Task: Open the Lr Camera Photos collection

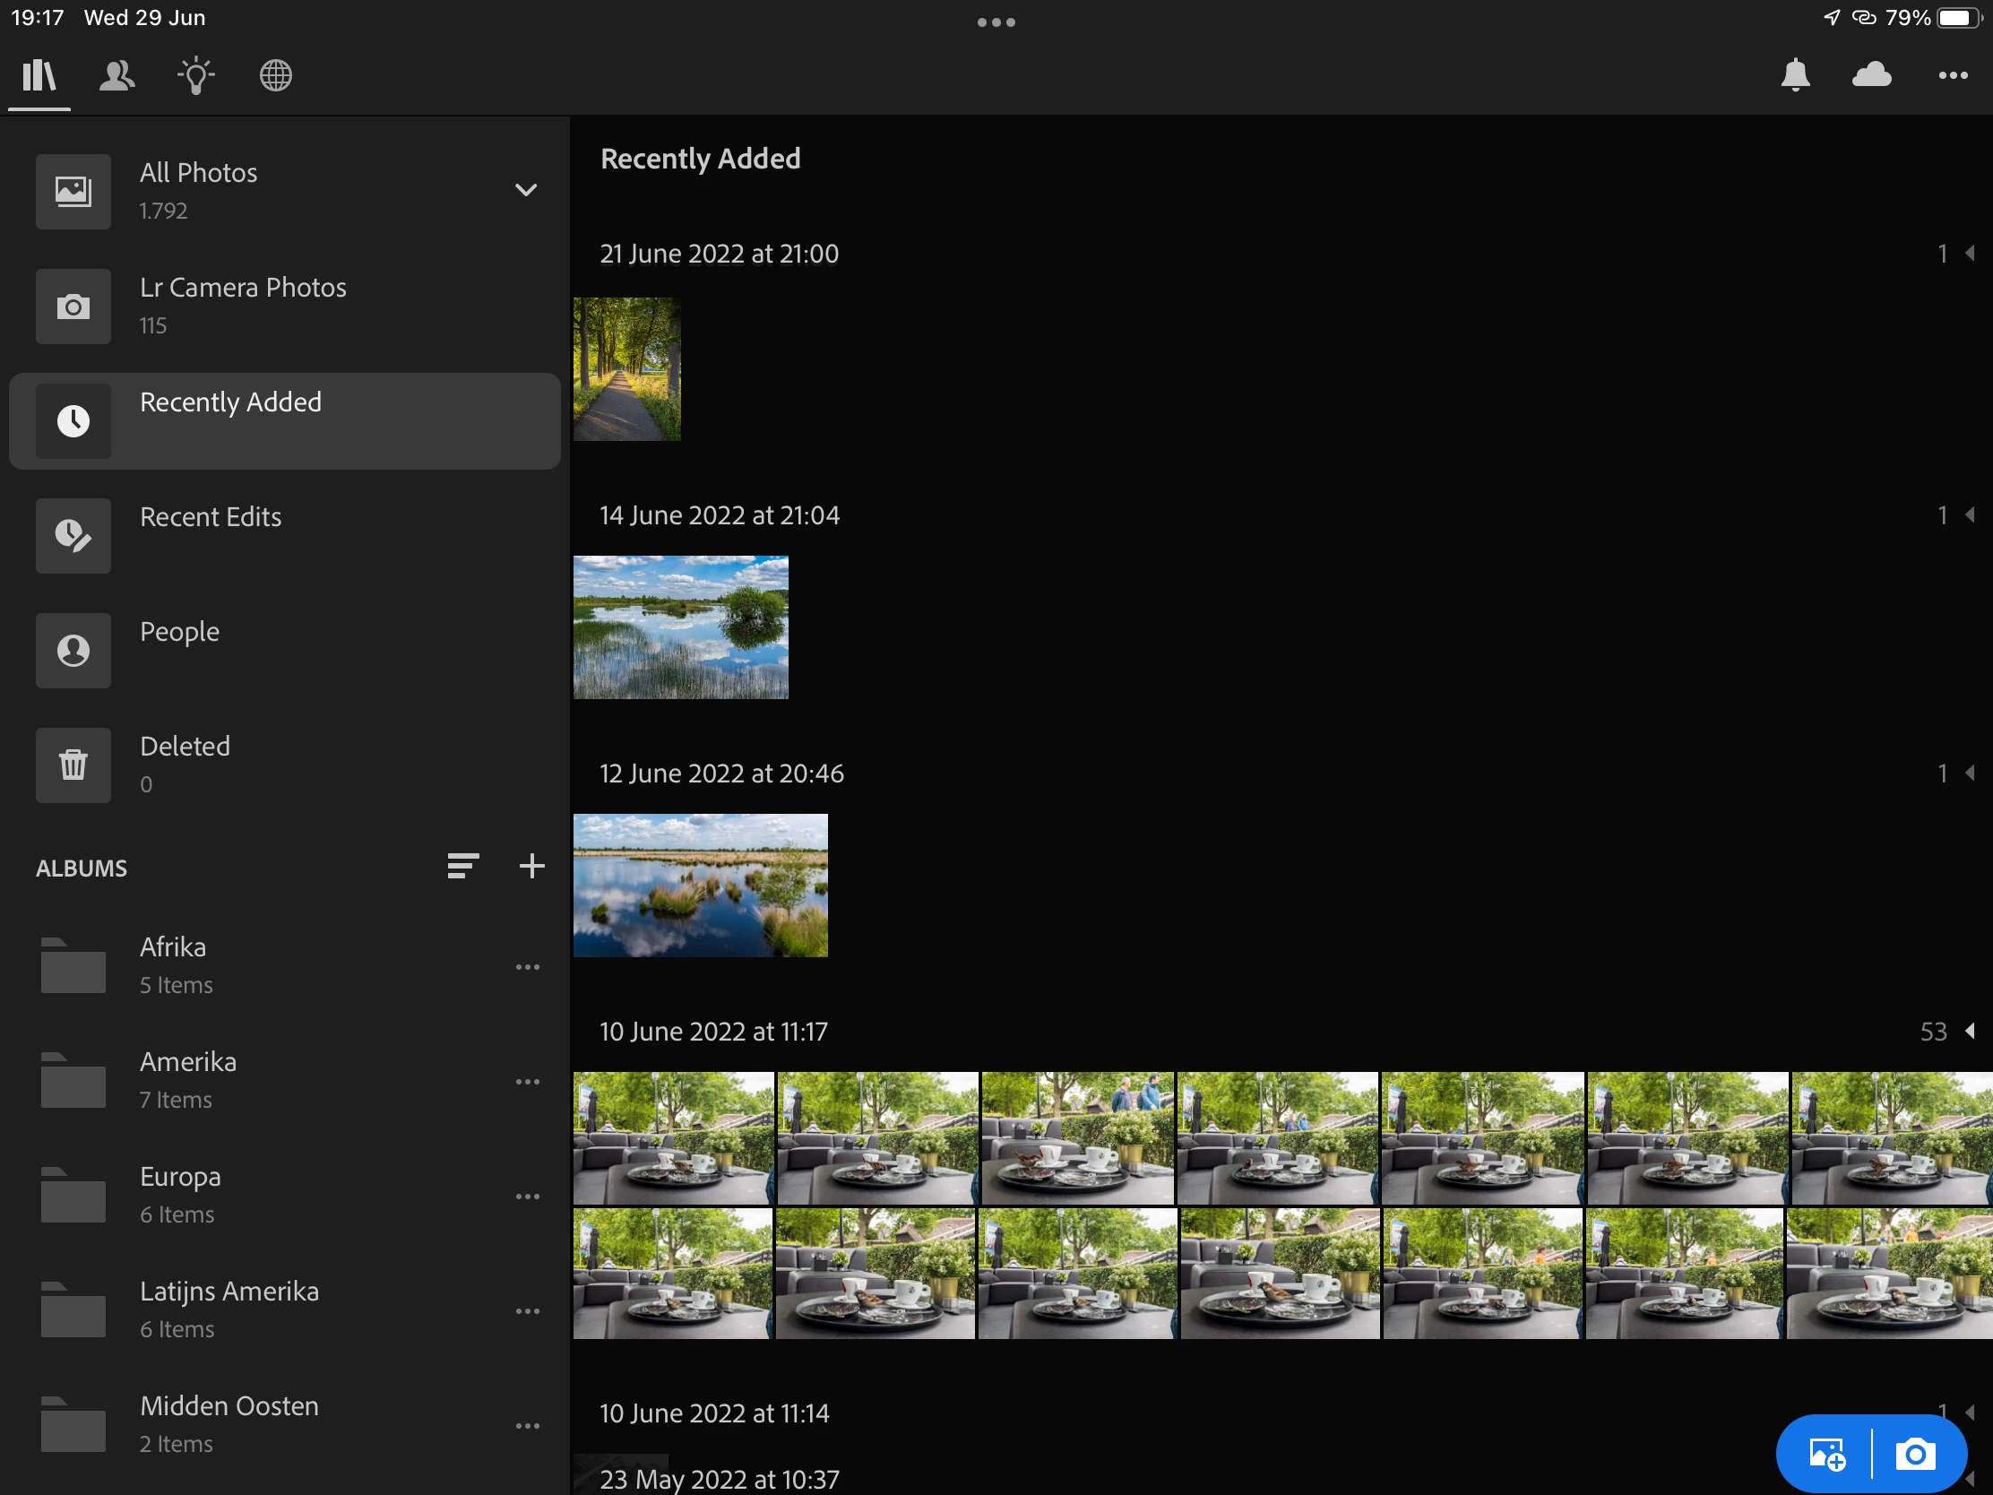Action: tap(242, 306)
